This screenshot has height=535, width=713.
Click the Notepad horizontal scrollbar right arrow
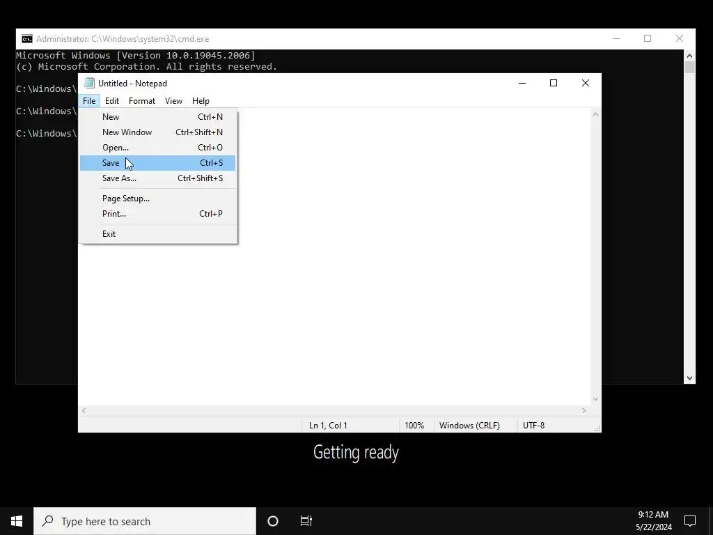584,411
